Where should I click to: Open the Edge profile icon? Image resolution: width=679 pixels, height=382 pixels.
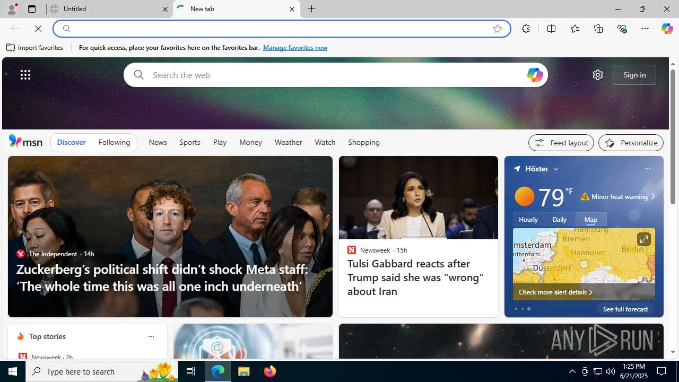(11, 9)
